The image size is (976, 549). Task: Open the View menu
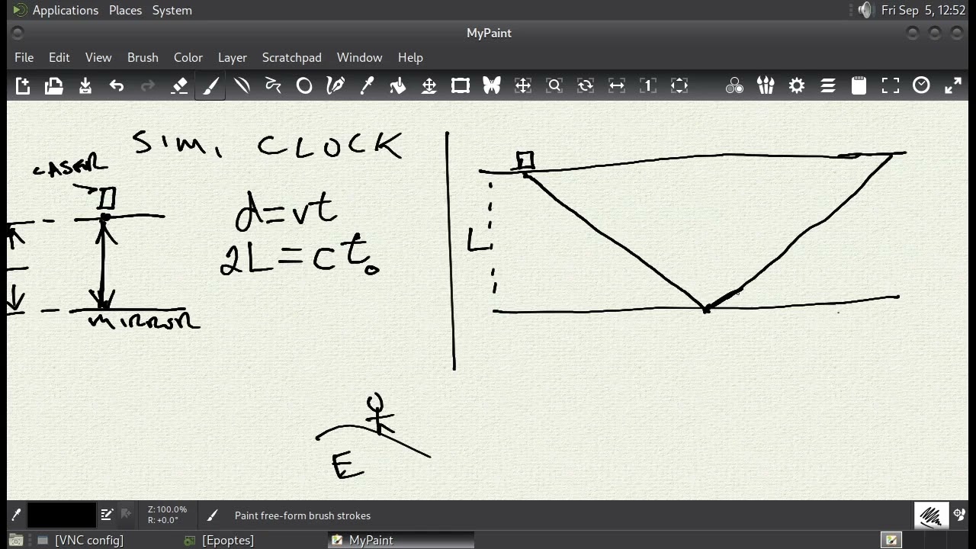tap(98, 57)
